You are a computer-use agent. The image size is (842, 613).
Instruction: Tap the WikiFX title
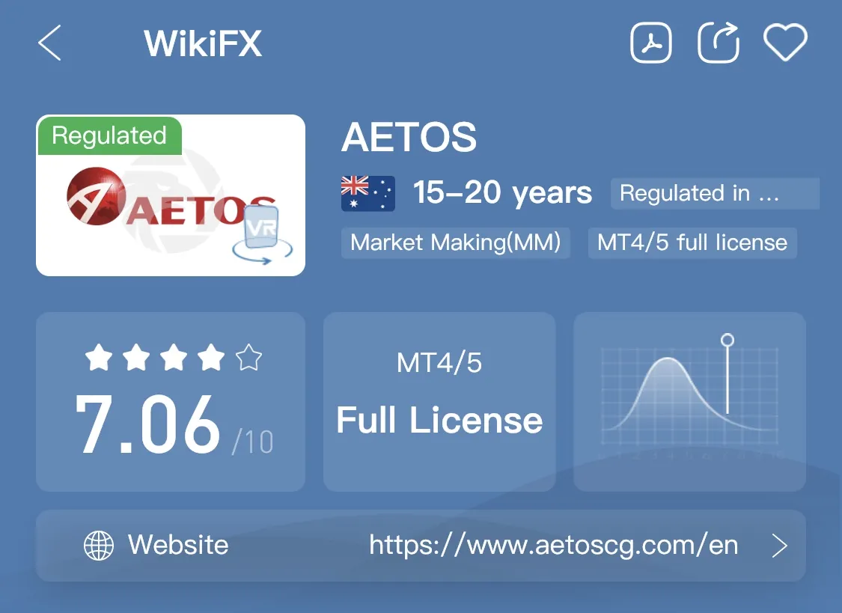point(203,43)
